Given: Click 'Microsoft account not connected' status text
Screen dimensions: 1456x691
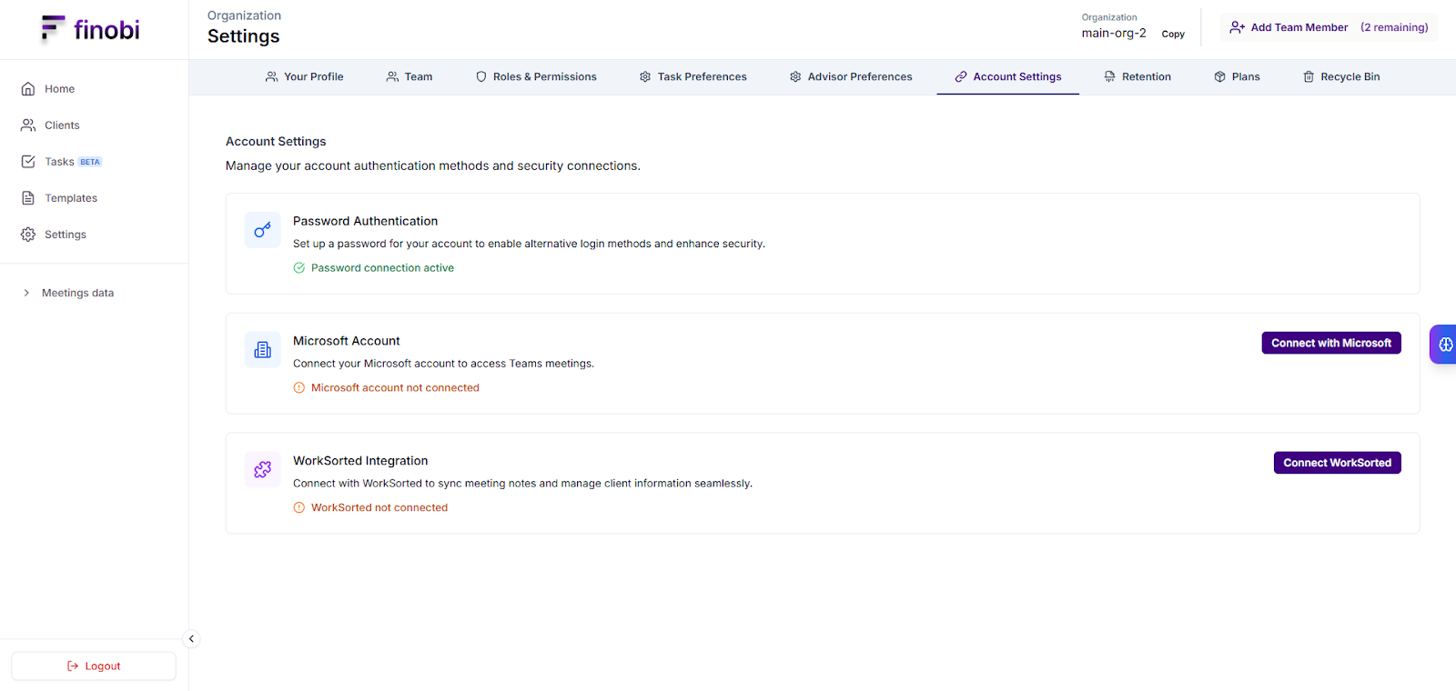Looking at the screenshot, I should coord(395,388).
